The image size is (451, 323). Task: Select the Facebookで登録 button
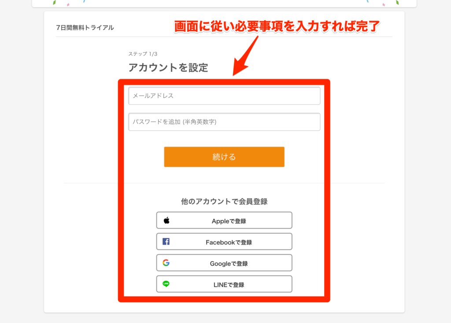[x=224, y=241]
